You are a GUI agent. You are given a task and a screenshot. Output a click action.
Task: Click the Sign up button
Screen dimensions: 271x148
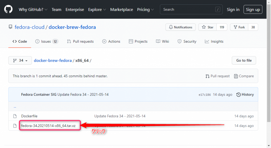pyautogui.click(x=253, y=9)
